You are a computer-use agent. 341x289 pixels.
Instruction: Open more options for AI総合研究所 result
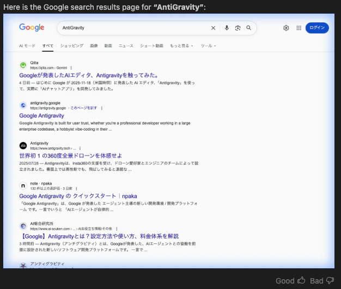[x=117, y=229]
